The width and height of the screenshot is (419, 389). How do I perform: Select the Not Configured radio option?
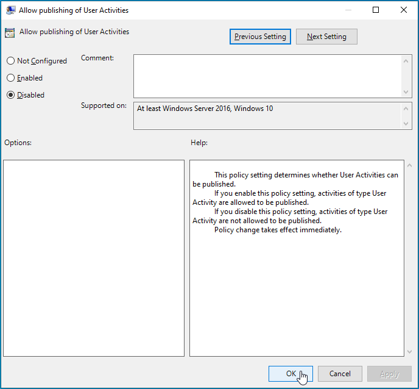tap(10, 61)
